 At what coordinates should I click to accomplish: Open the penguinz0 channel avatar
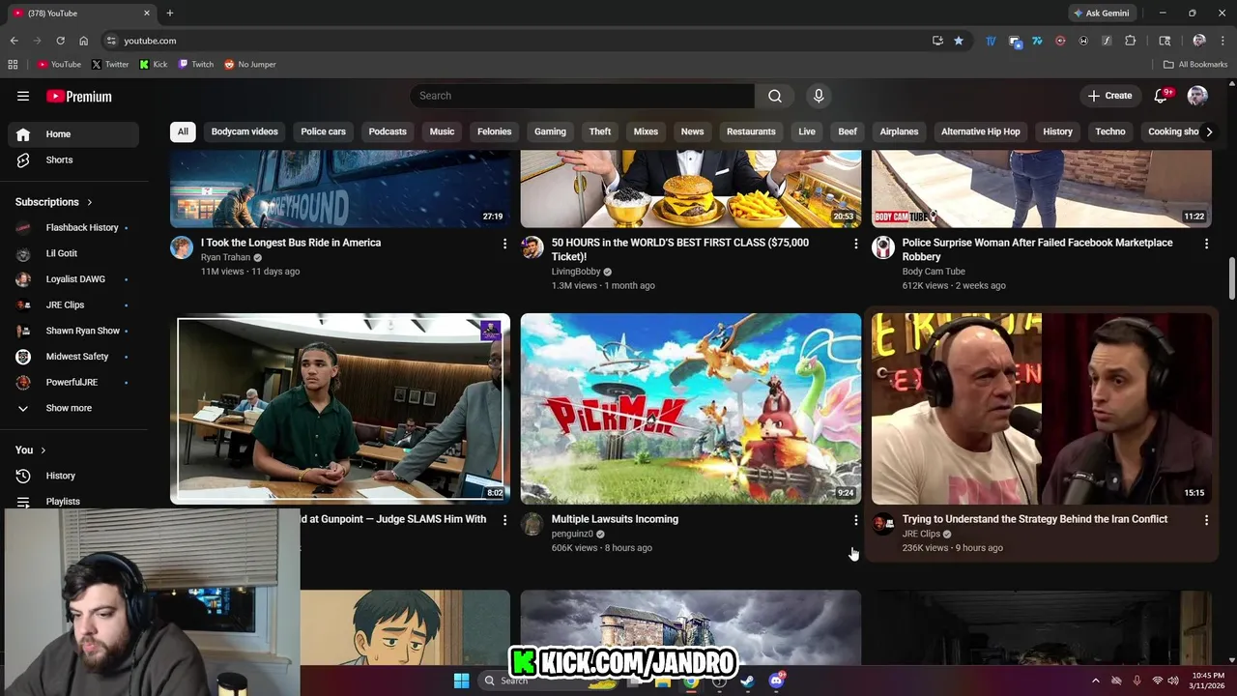[532, 524]
